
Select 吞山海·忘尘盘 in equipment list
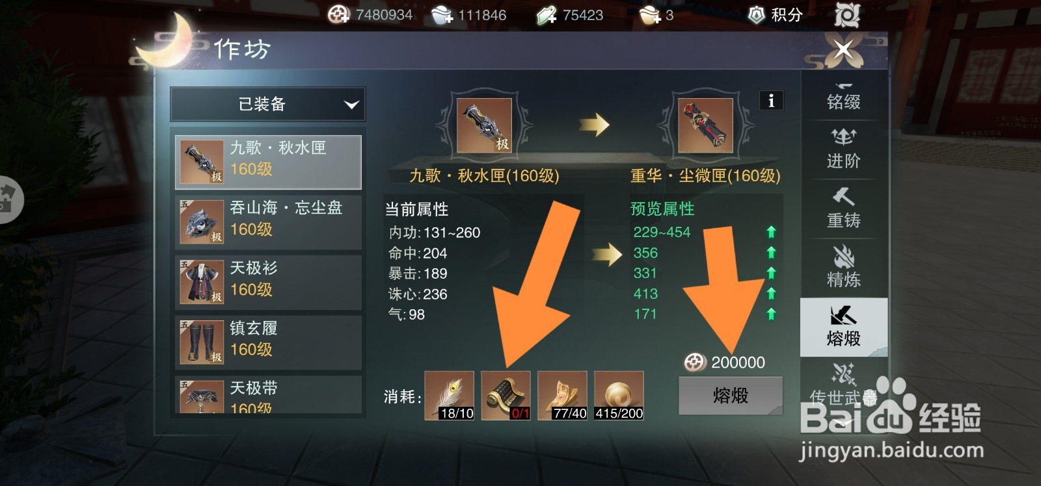pos(268,222)
